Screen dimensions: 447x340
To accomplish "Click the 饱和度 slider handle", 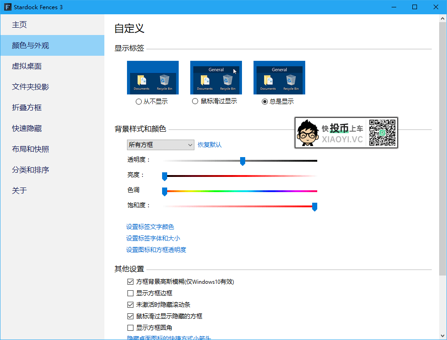I will click(315, 206).
